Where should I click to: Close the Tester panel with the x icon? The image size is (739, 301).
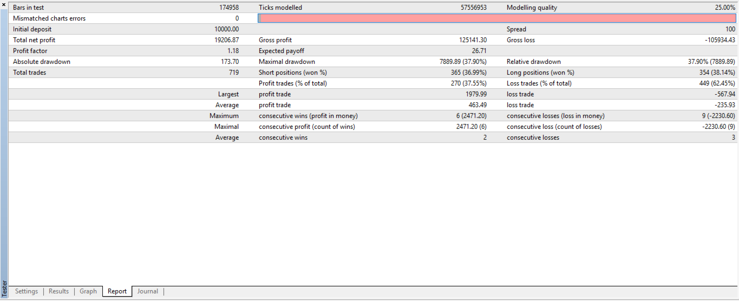(4, 4)
